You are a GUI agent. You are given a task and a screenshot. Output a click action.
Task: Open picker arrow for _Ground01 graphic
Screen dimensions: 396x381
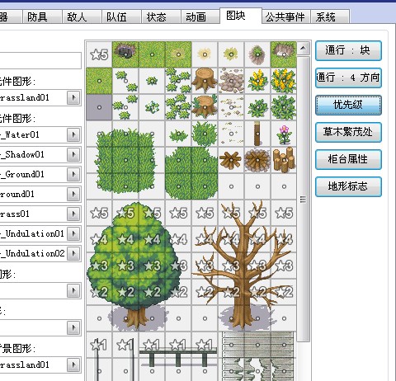point(73,175)
